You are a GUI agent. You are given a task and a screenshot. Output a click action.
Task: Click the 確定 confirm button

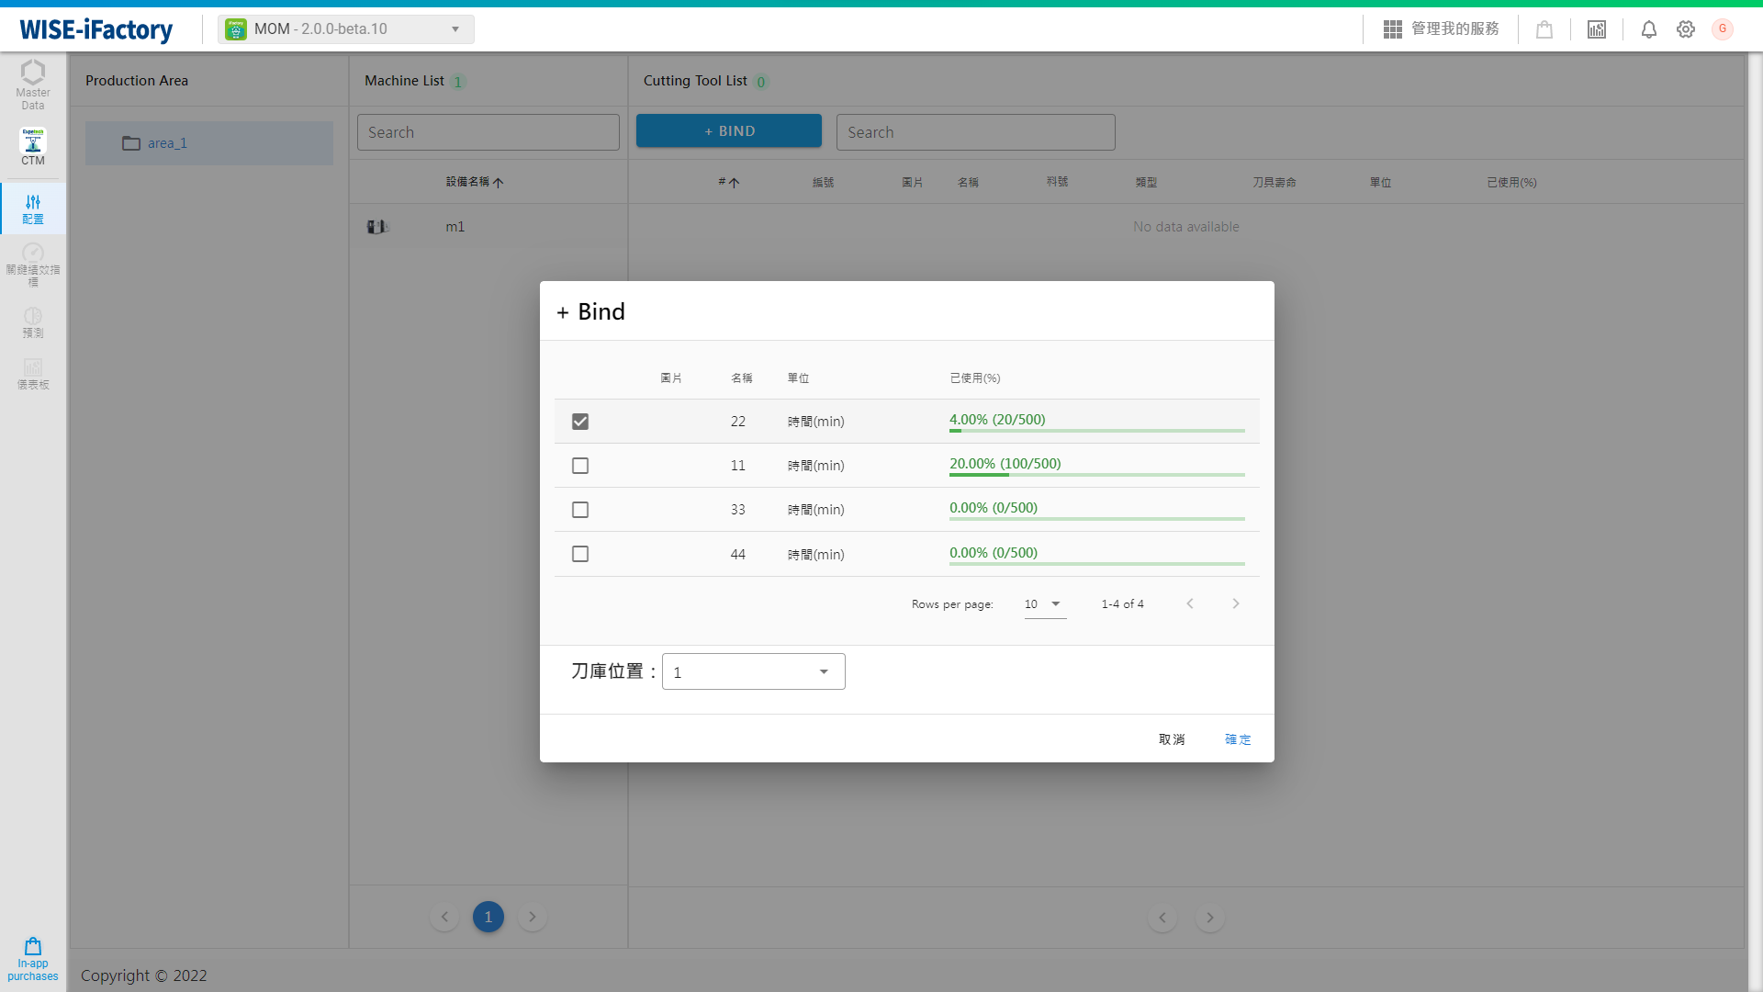(x=1238, y=738)
